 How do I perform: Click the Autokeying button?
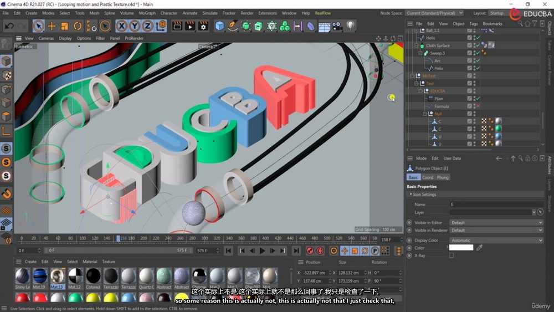pyautogui.click(x=320, y=251)
